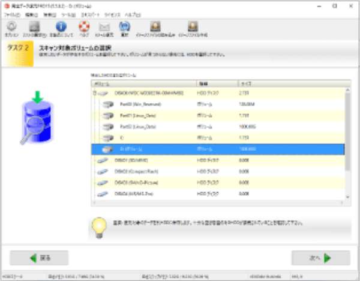Select the highlighted D: volume row
The width and height of the screenshot is (360, 281).
tap(218, 149)
